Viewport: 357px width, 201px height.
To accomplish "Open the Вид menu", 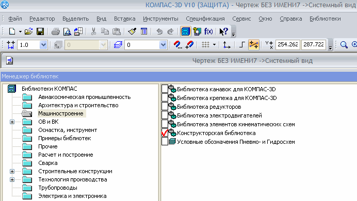I will coord(101,19).
